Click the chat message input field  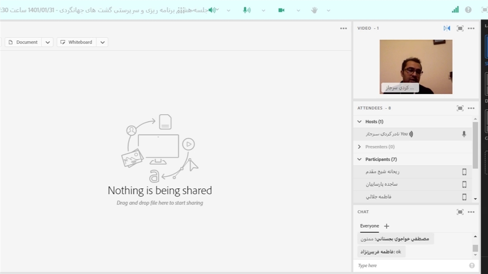pos(412,266)
